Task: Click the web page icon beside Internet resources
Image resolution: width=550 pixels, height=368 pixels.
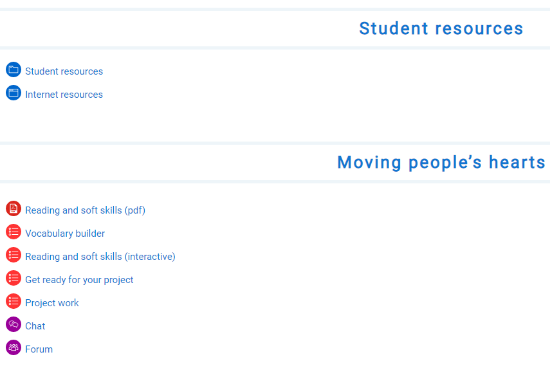Action: (14, 93)
